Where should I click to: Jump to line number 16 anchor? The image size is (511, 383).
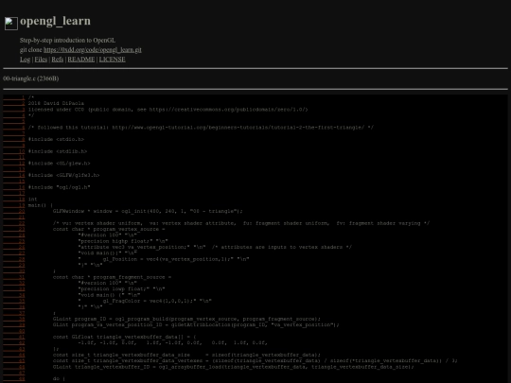click(x=14, y=187)
